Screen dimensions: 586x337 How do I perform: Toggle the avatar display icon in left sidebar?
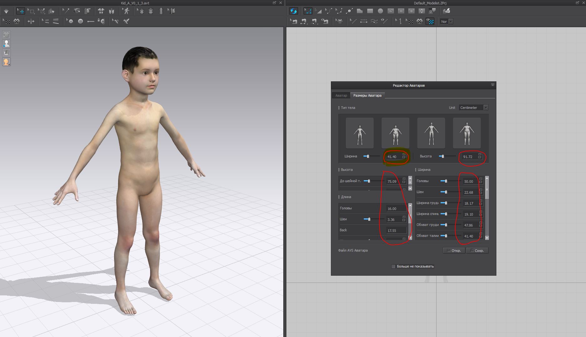click(x=6, y=43)
